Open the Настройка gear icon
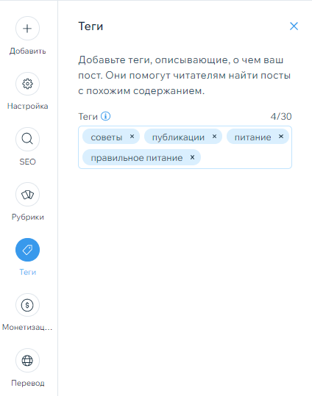Viewport: 312px width, 396px height. pyautogui.click(x=27, y=84)
